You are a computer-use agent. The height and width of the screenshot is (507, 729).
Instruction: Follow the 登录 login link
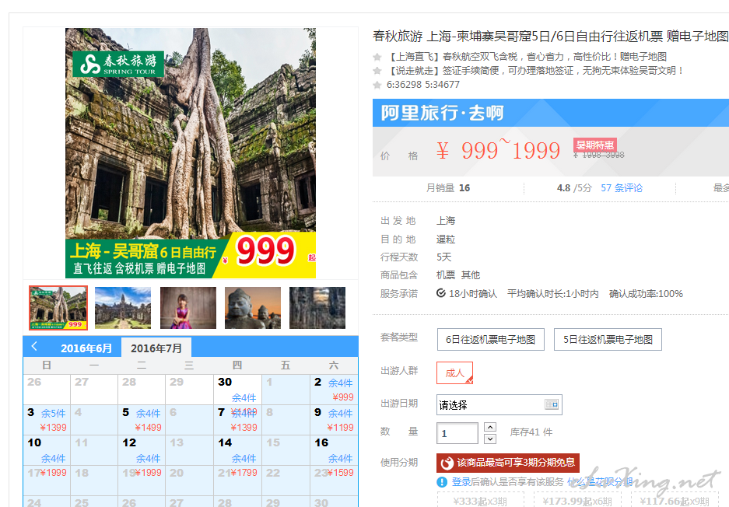[x=461, y=482]
